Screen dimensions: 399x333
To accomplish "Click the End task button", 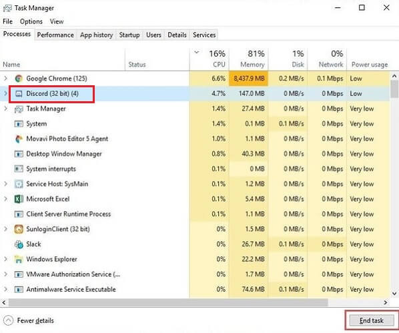I will click(372, 320).
